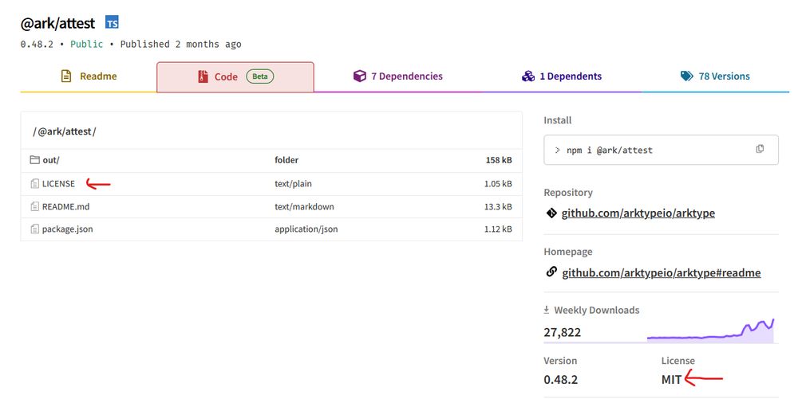
Task: Click the Beta badge on Code tab
Action: [x=260, y=76]
